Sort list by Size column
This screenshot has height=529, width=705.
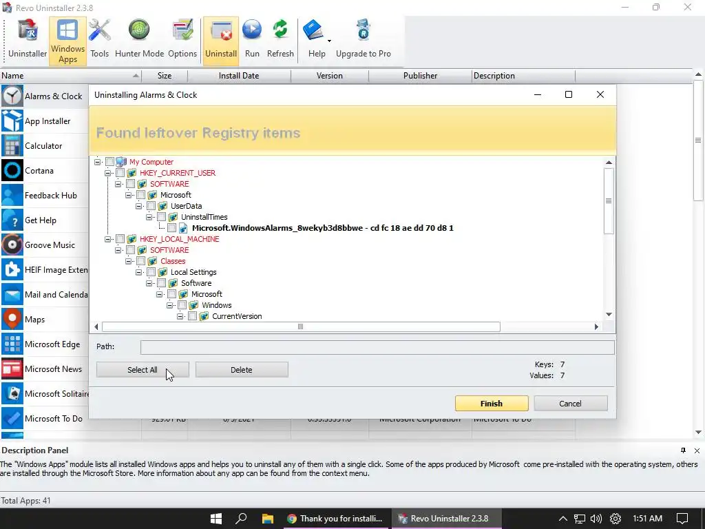coord(165,76)
